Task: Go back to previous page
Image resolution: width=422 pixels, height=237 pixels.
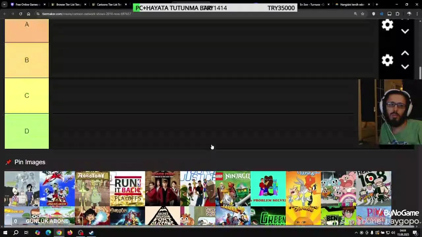Action: click(5, 14)
